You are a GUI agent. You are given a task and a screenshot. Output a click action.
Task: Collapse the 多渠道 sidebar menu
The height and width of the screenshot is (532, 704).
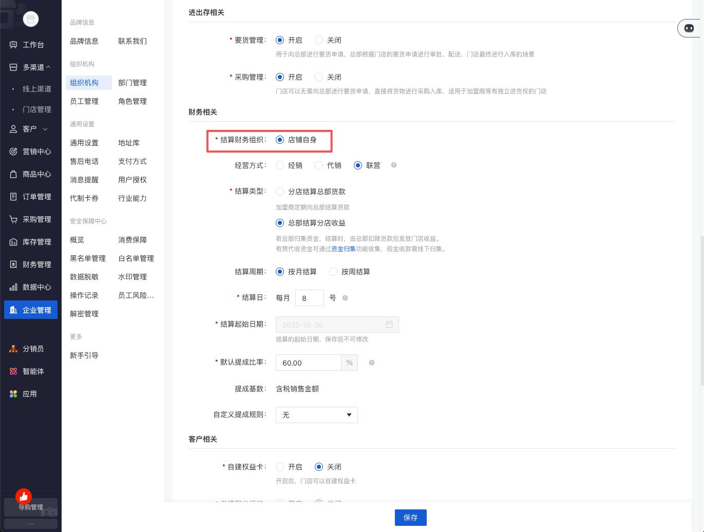point(48,67)
